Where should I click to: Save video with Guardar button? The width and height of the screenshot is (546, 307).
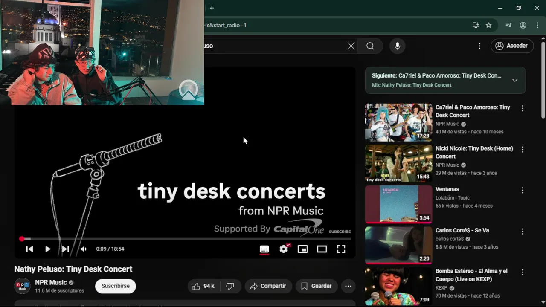[x=316, y=286]
